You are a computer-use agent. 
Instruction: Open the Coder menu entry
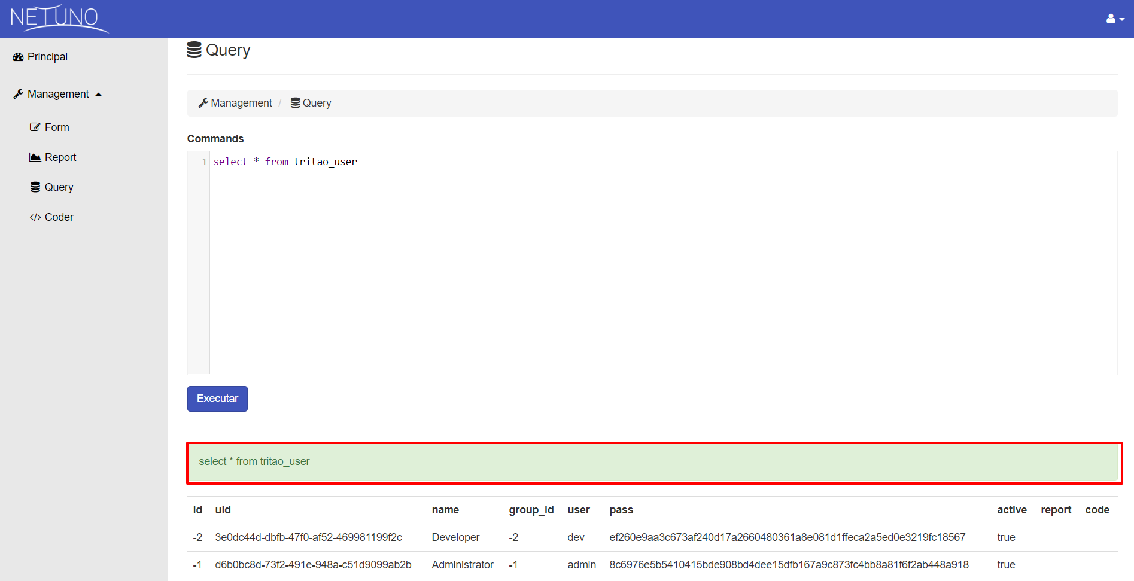point(59,217)
